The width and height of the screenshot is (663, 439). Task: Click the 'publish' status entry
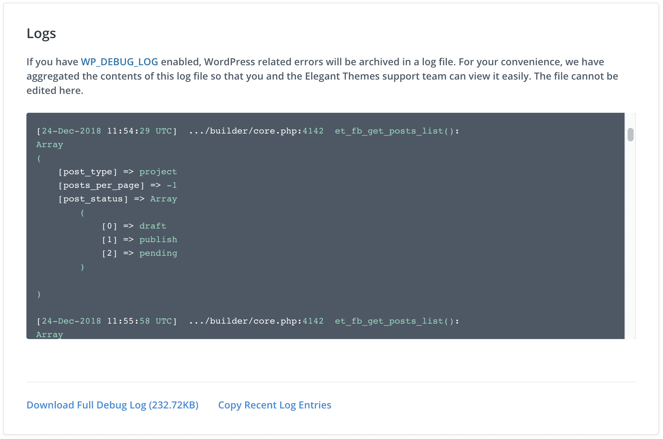tap(158, 240)
